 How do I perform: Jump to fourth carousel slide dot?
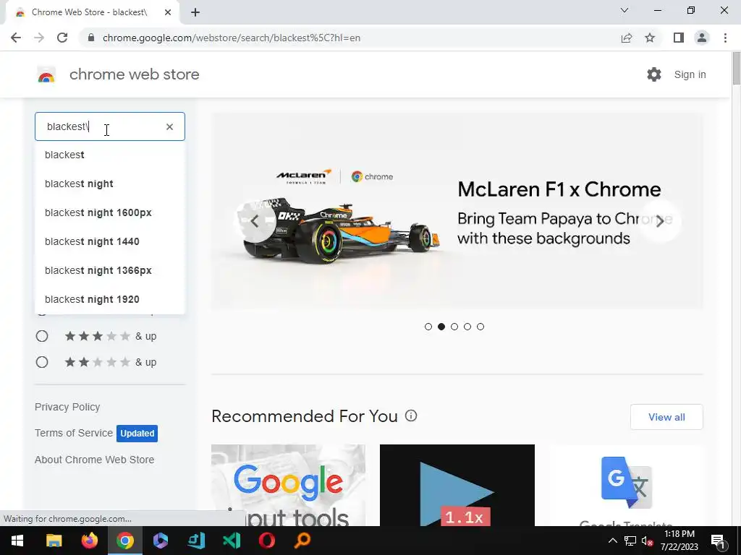click(467, 327)
